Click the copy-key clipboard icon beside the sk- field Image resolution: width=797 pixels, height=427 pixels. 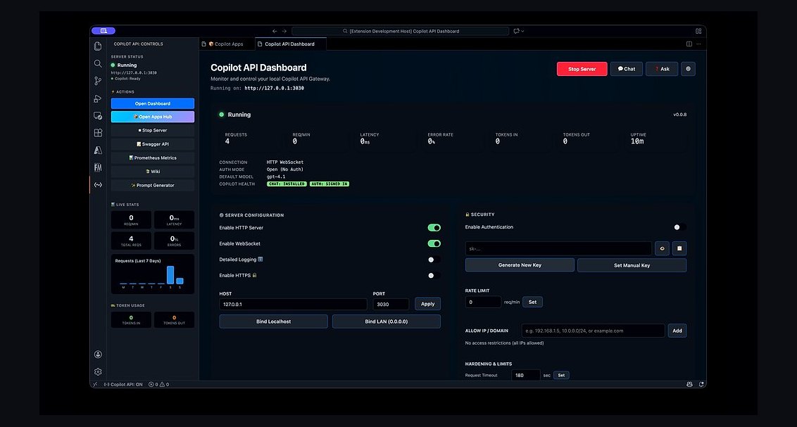[x=679, y=249]
